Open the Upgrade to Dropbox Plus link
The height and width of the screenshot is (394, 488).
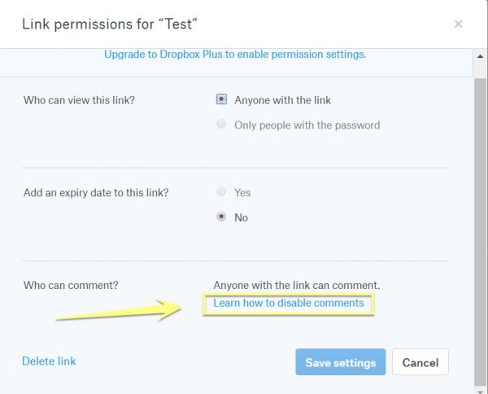pyautogui.click(x=235, y=55)
